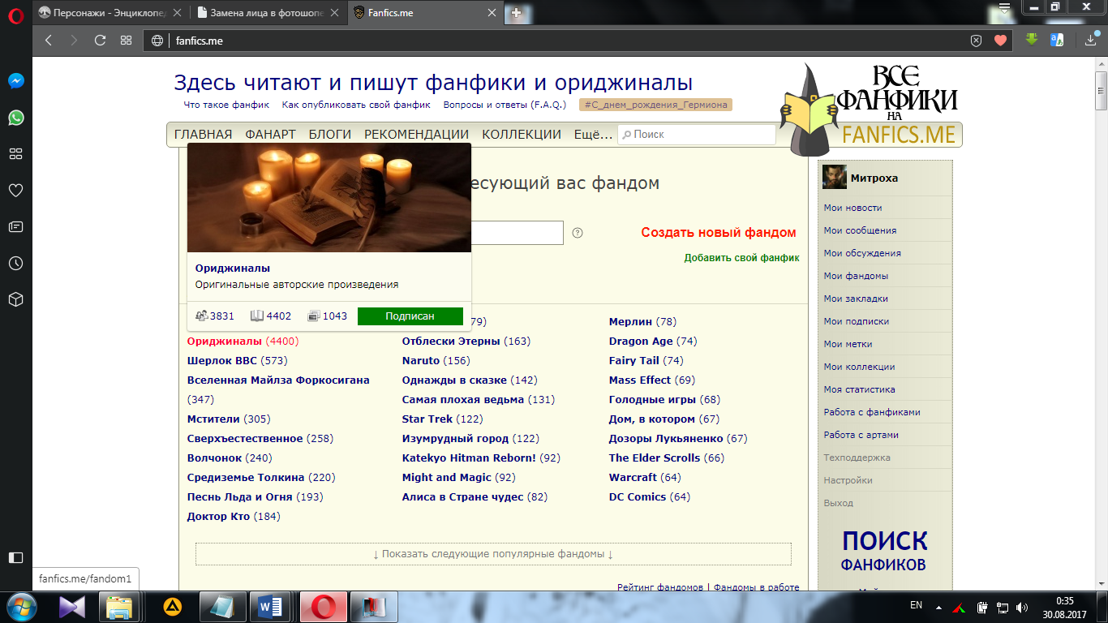Open the Dragon Age fandom
This screenshot has height=623, width=1108.
point(641,342)
